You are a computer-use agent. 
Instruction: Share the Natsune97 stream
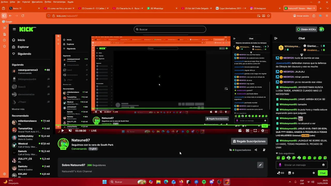[x=256, y=150]
